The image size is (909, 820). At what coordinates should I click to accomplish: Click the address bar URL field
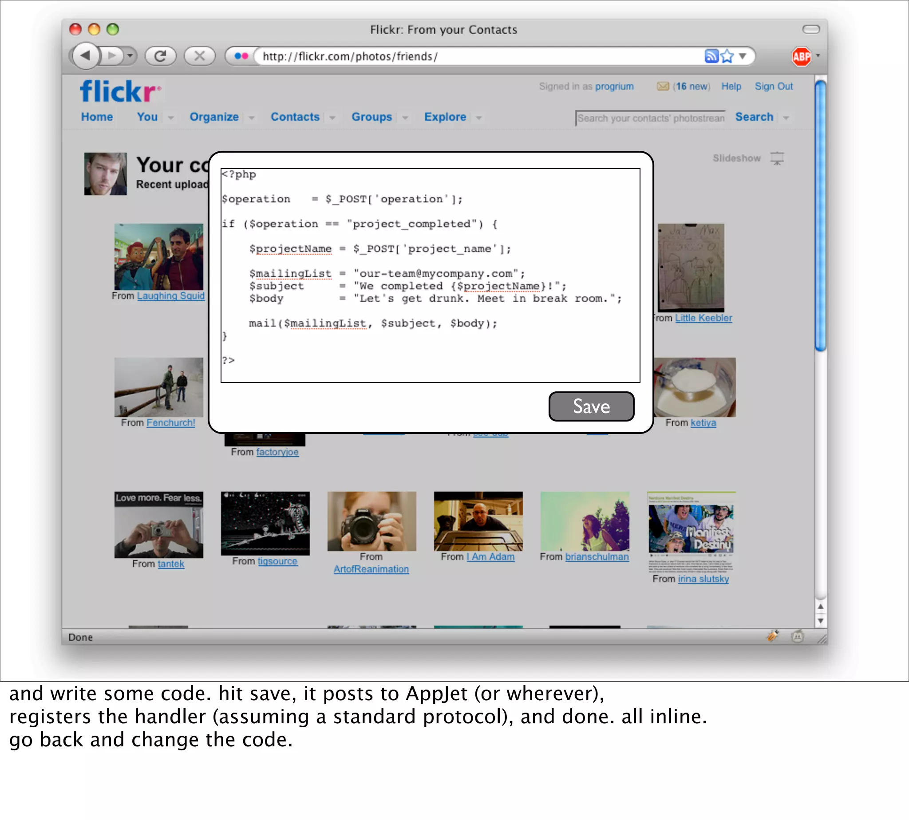pyautogui.click(x=478, y=56)
